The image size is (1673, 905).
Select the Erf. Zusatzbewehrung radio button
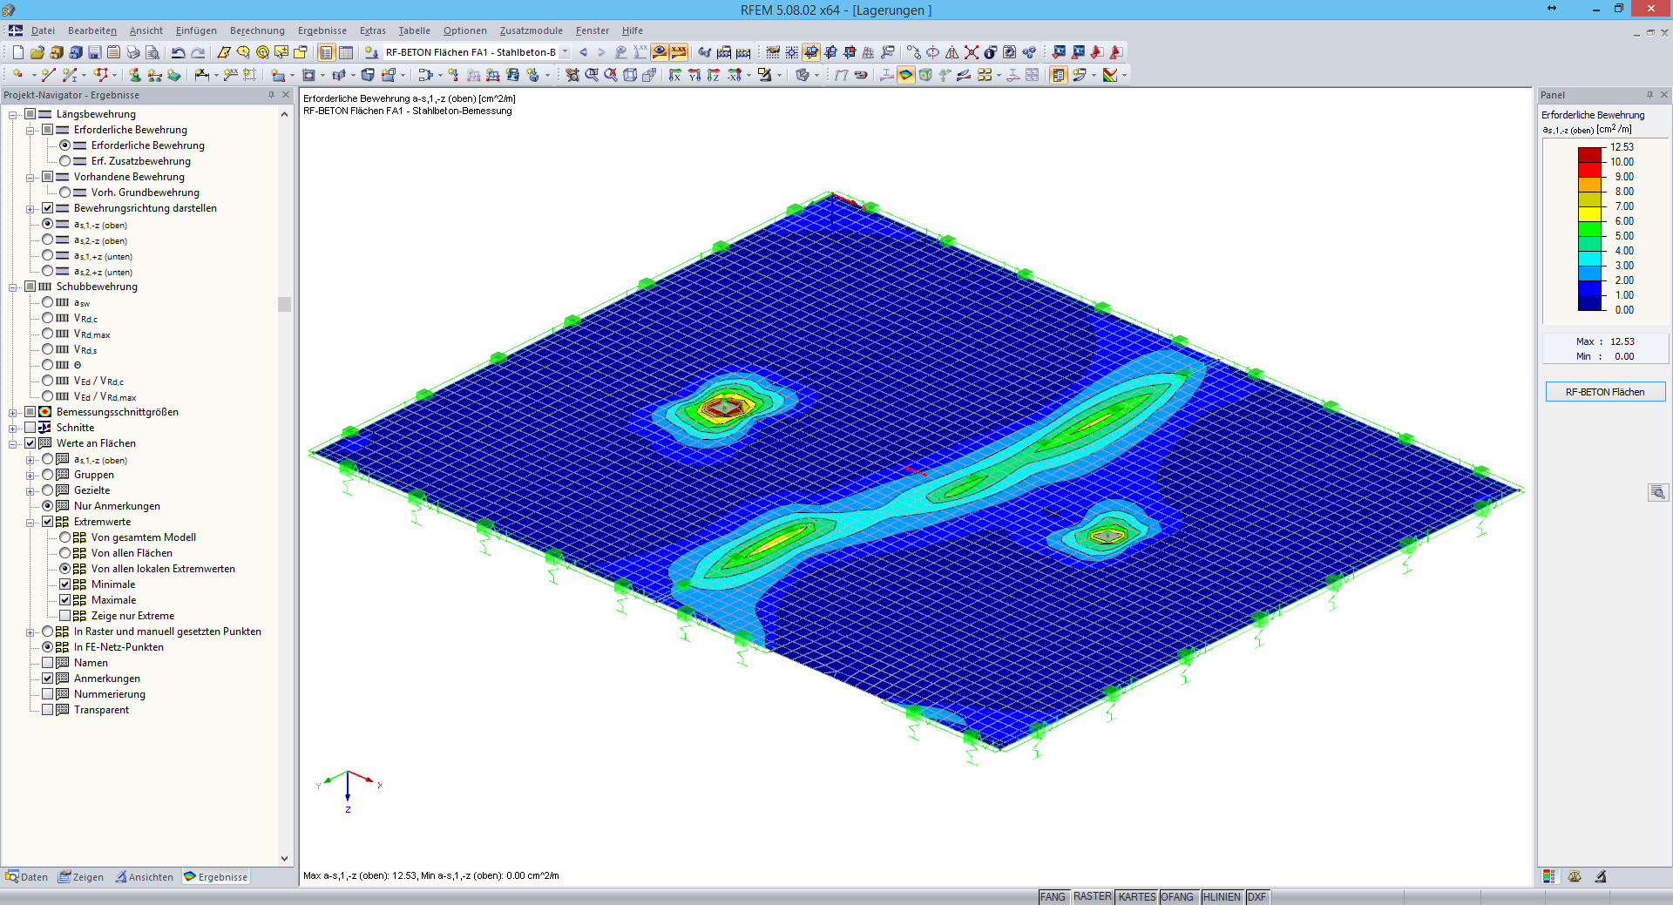[64, 161]
